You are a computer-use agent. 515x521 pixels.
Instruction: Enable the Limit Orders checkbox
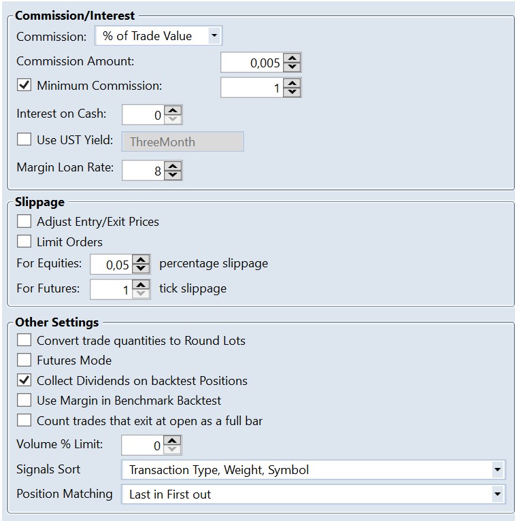coord(24,241)
